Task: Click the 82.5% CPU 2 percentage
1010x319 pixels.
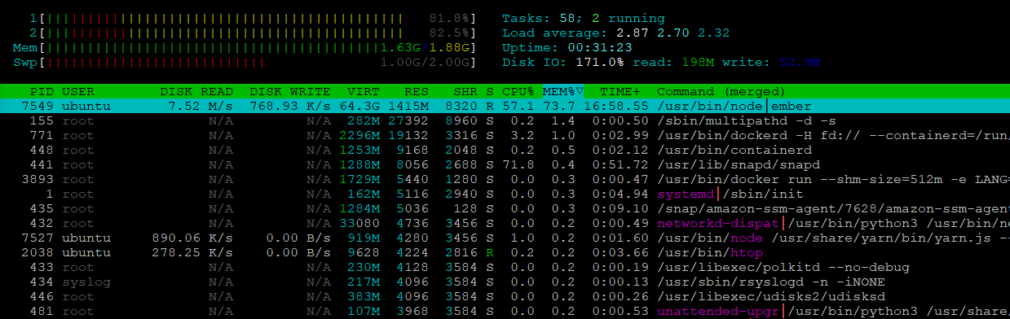Action: click(449, 33)
